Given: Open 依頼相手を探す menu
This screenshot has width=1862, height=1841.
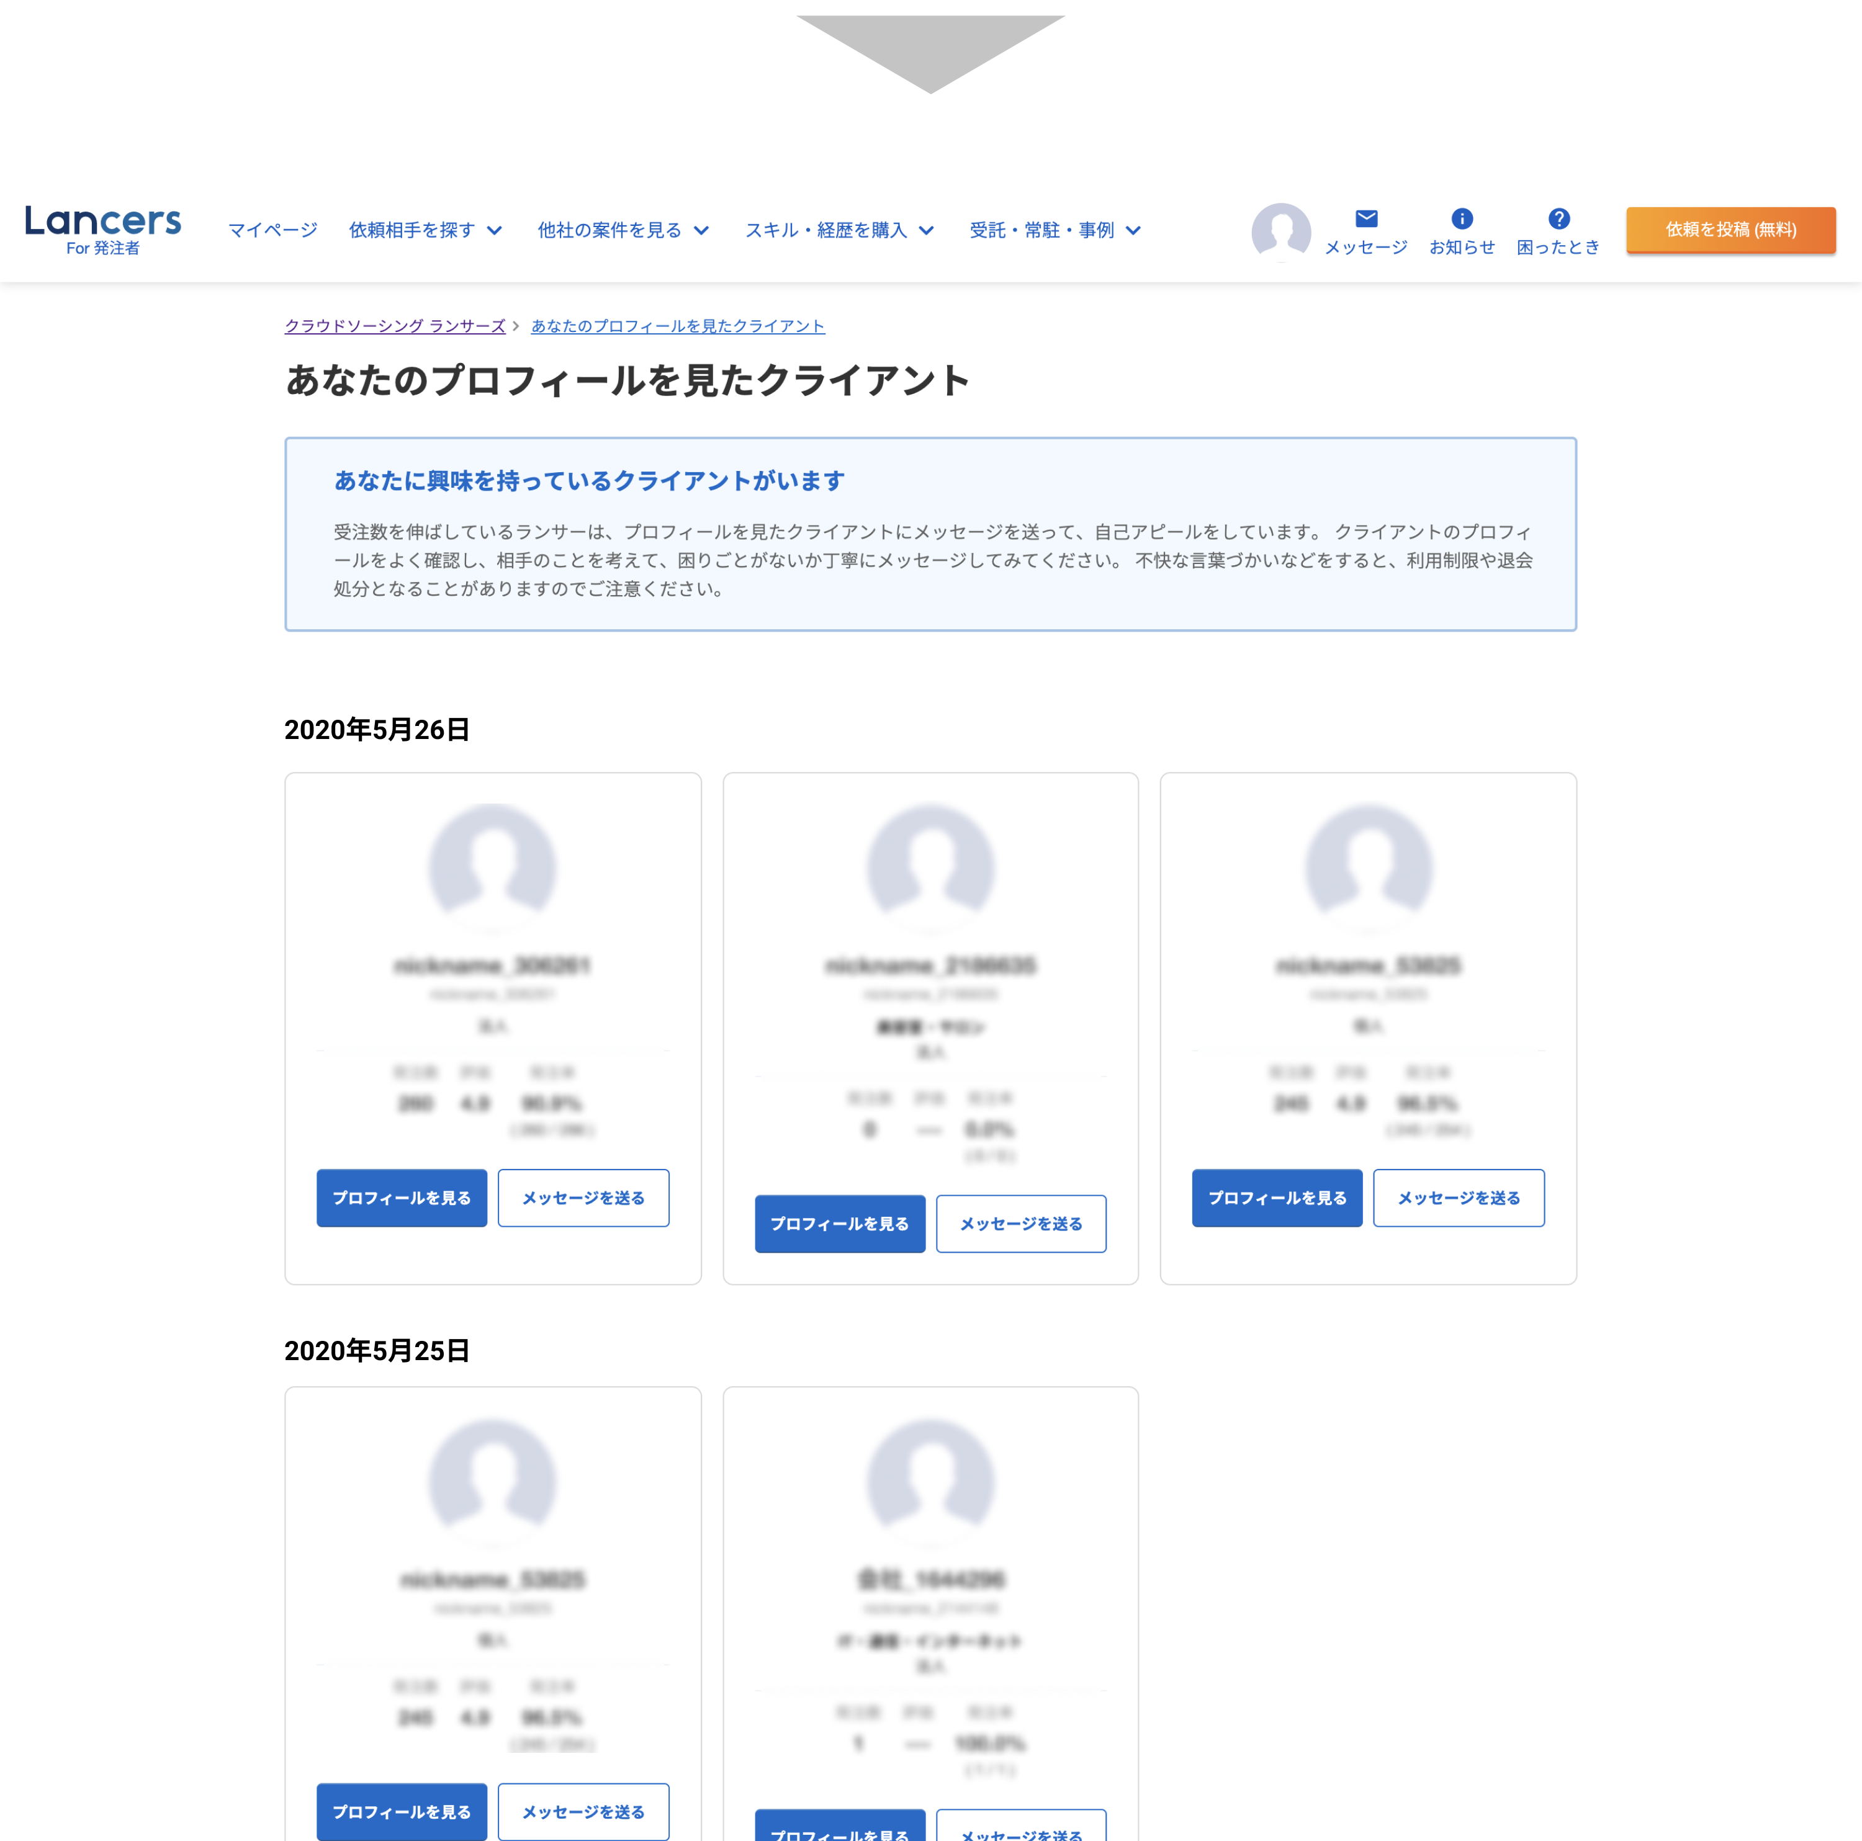Looking at the screenshot, I should coord(412,230).
